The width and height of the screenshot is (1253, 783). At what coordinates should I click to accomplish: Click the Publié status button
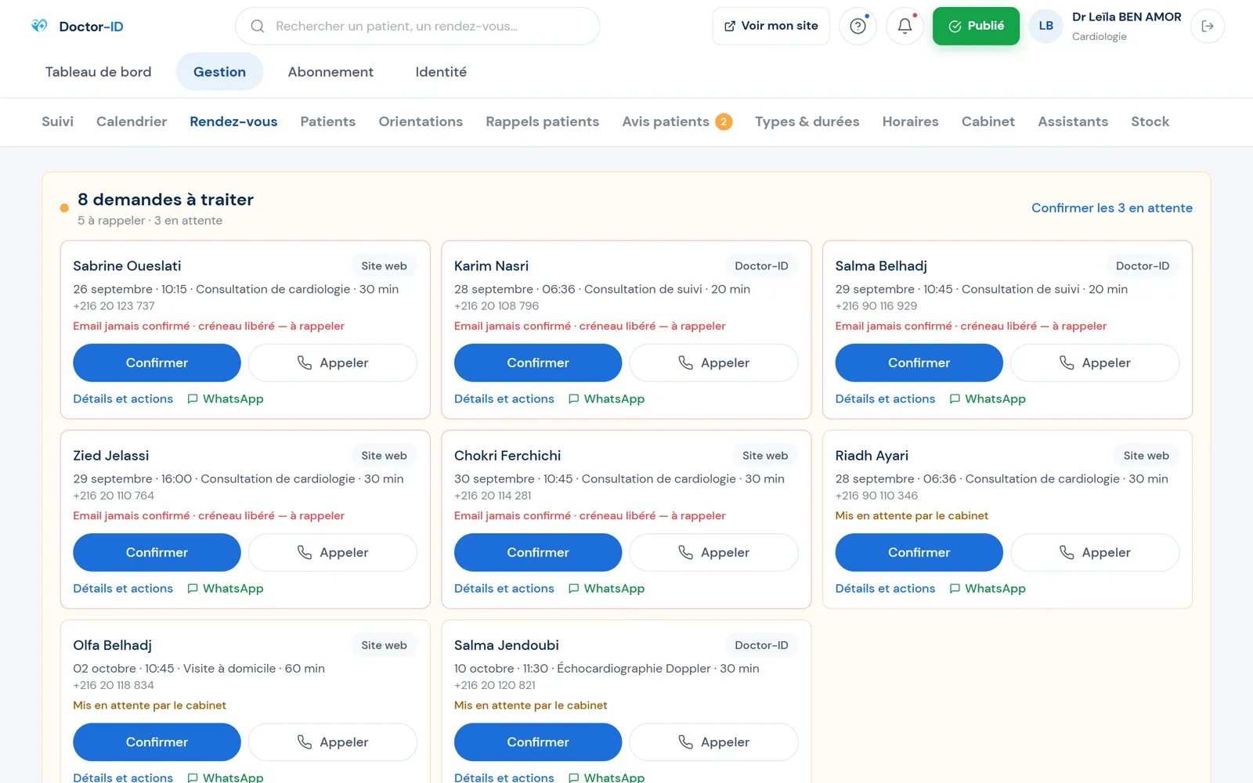(x=976, y=26)
